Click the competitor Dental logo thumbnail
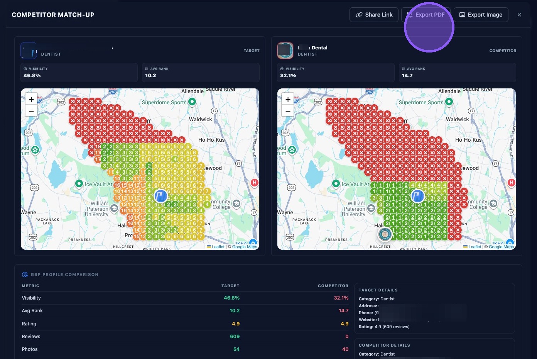The width and height of the screenshot is (537, 359). (285, 51)
